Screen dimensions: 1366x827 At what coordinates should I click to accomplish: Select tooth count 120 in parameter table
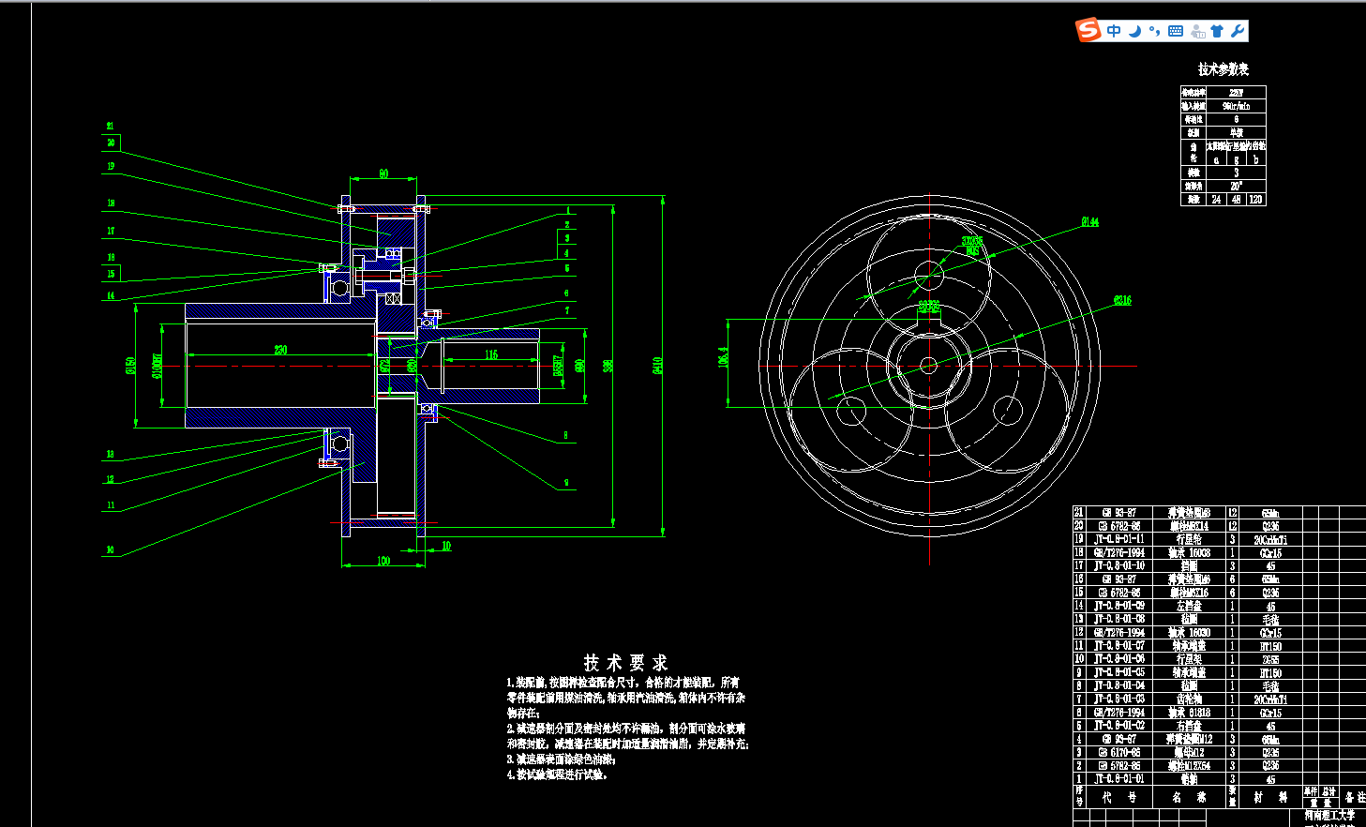(x=1255, y=200)
